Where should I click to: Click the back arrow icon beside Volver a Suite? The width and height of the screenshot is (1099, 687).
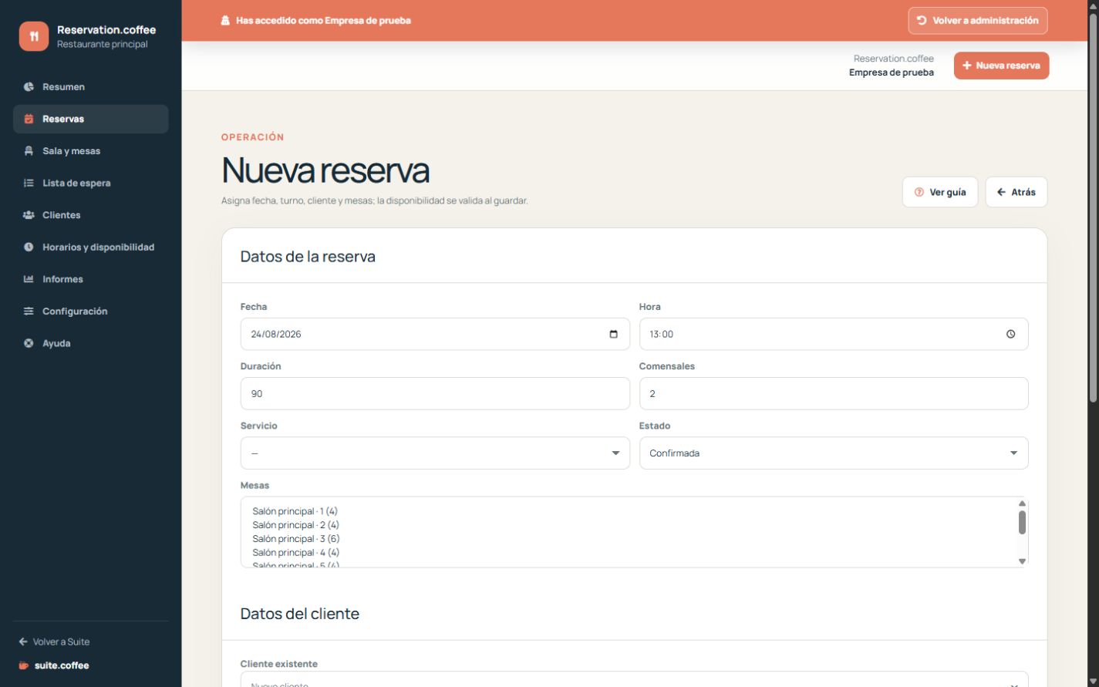pyautogui.click(x=23, y=642)
